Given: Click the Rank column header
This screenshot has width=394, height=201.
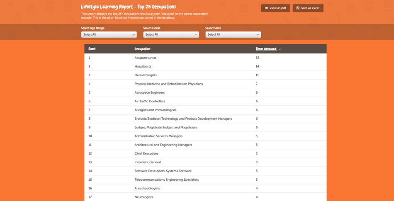Looking at the screenshot, I should pos(92,49).
